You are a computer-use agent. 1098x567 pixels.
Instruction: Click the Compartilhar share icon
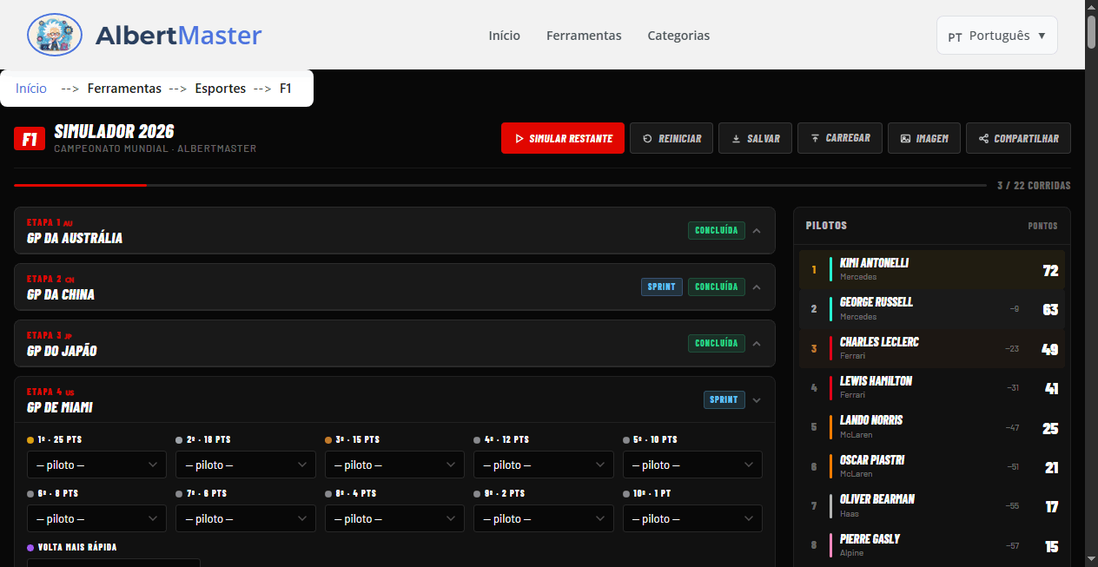982,137
